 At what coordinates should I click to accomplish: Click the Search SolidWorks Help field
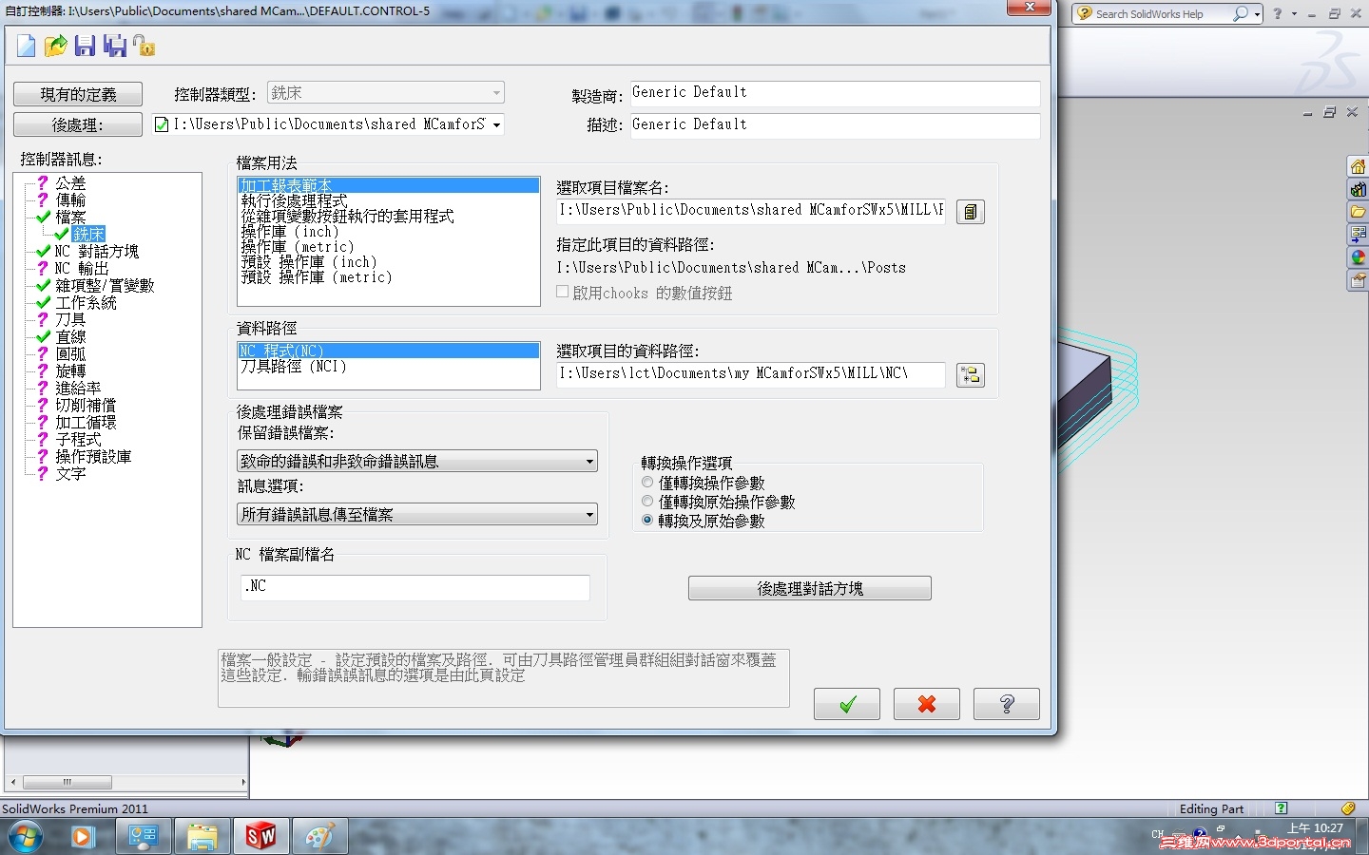1162,14
